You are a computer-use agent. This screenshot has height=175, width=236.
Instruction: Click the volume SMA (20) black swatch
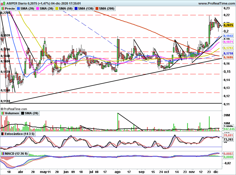23,113
